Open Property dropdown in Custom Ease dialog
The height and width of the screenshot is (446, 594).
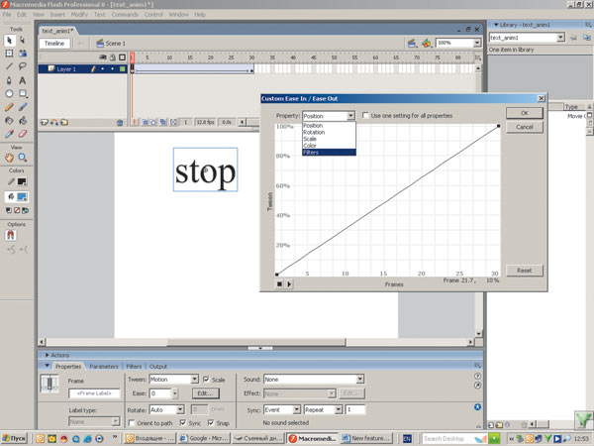coord(350,116)
